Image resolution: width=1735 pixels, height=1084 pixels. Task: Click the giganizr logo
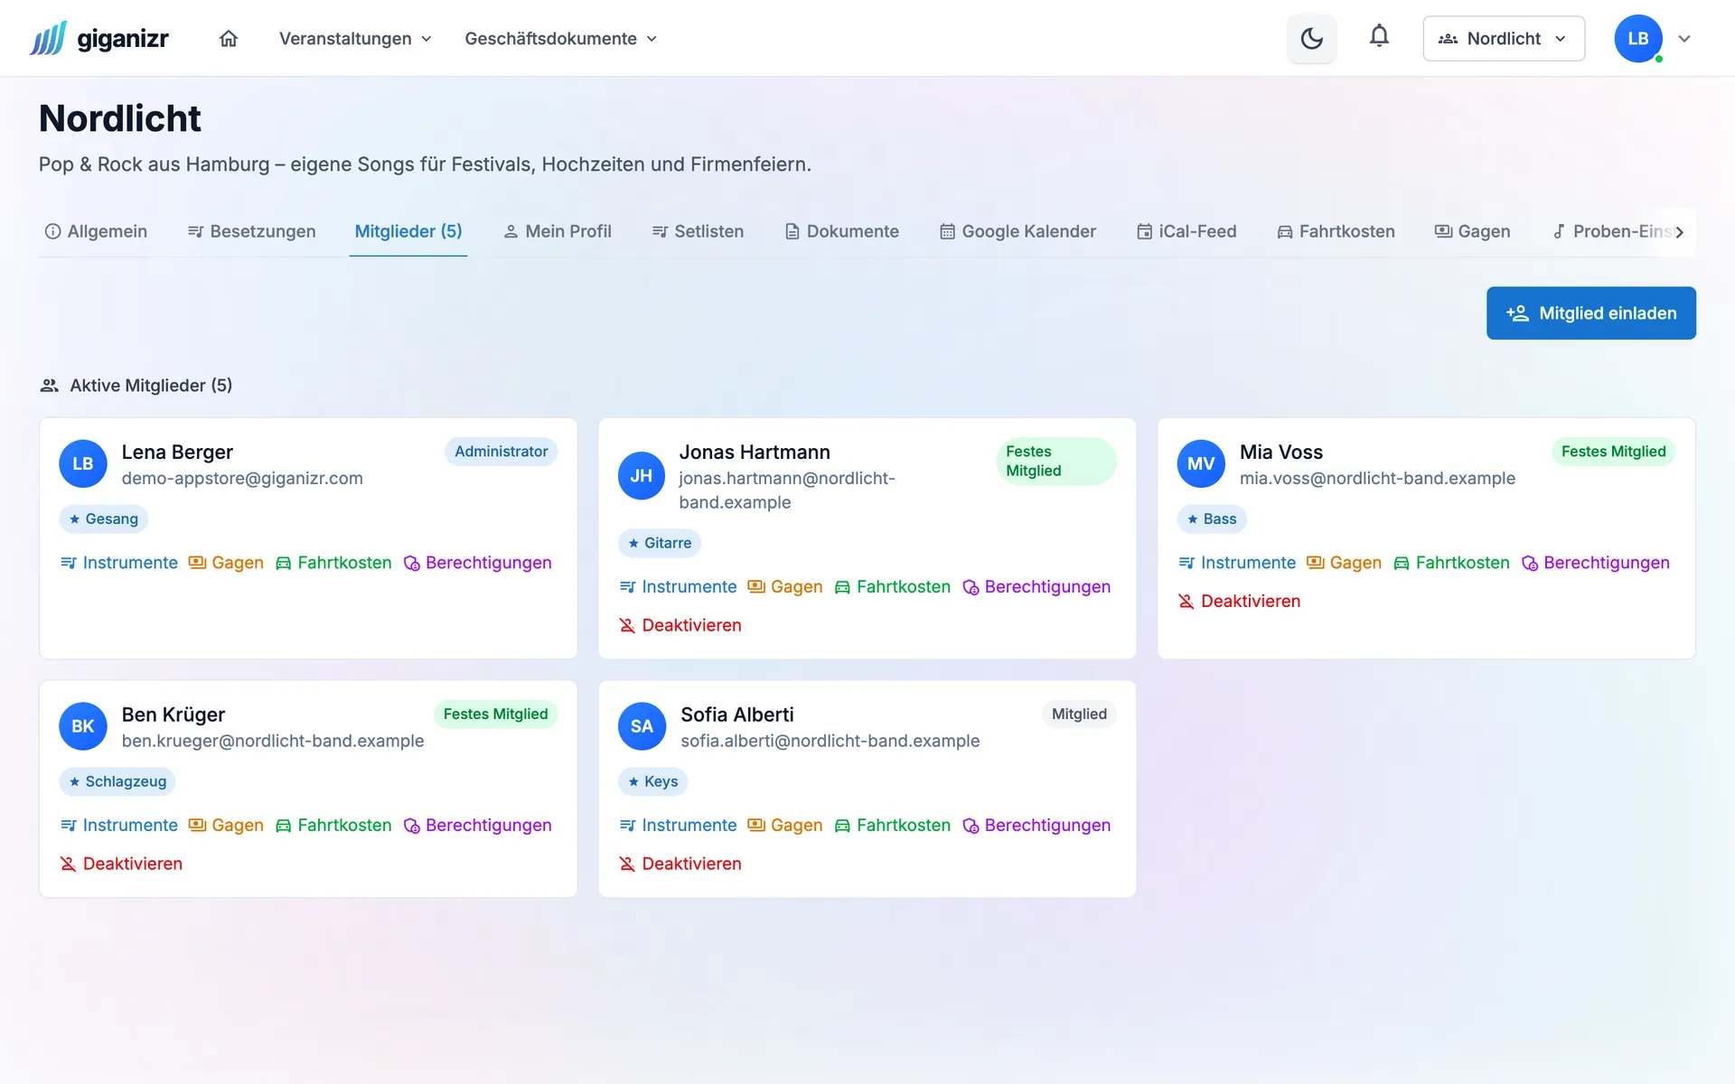tap(99, 39)
